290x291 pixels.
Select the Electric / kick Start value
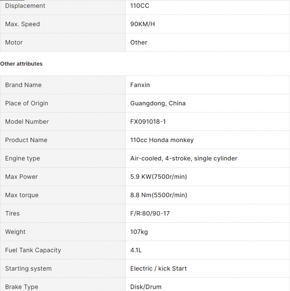tap(158, 268)
